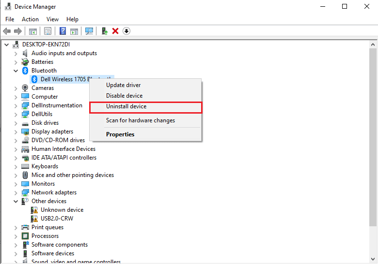
Task: Expand Audio inputs and outputs chevron
Action: click(x=16, y=53)
